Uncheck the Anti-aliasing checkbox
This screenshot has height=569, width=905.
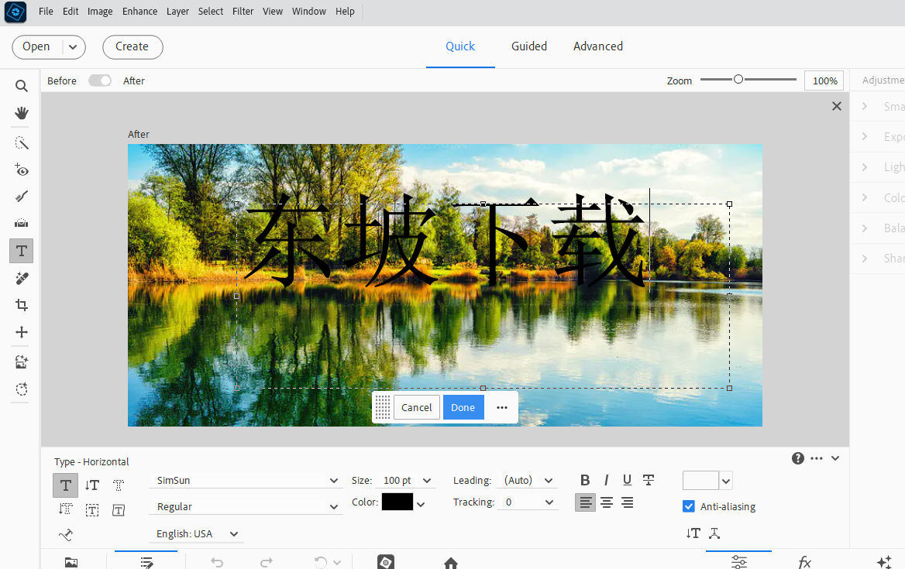689,506
